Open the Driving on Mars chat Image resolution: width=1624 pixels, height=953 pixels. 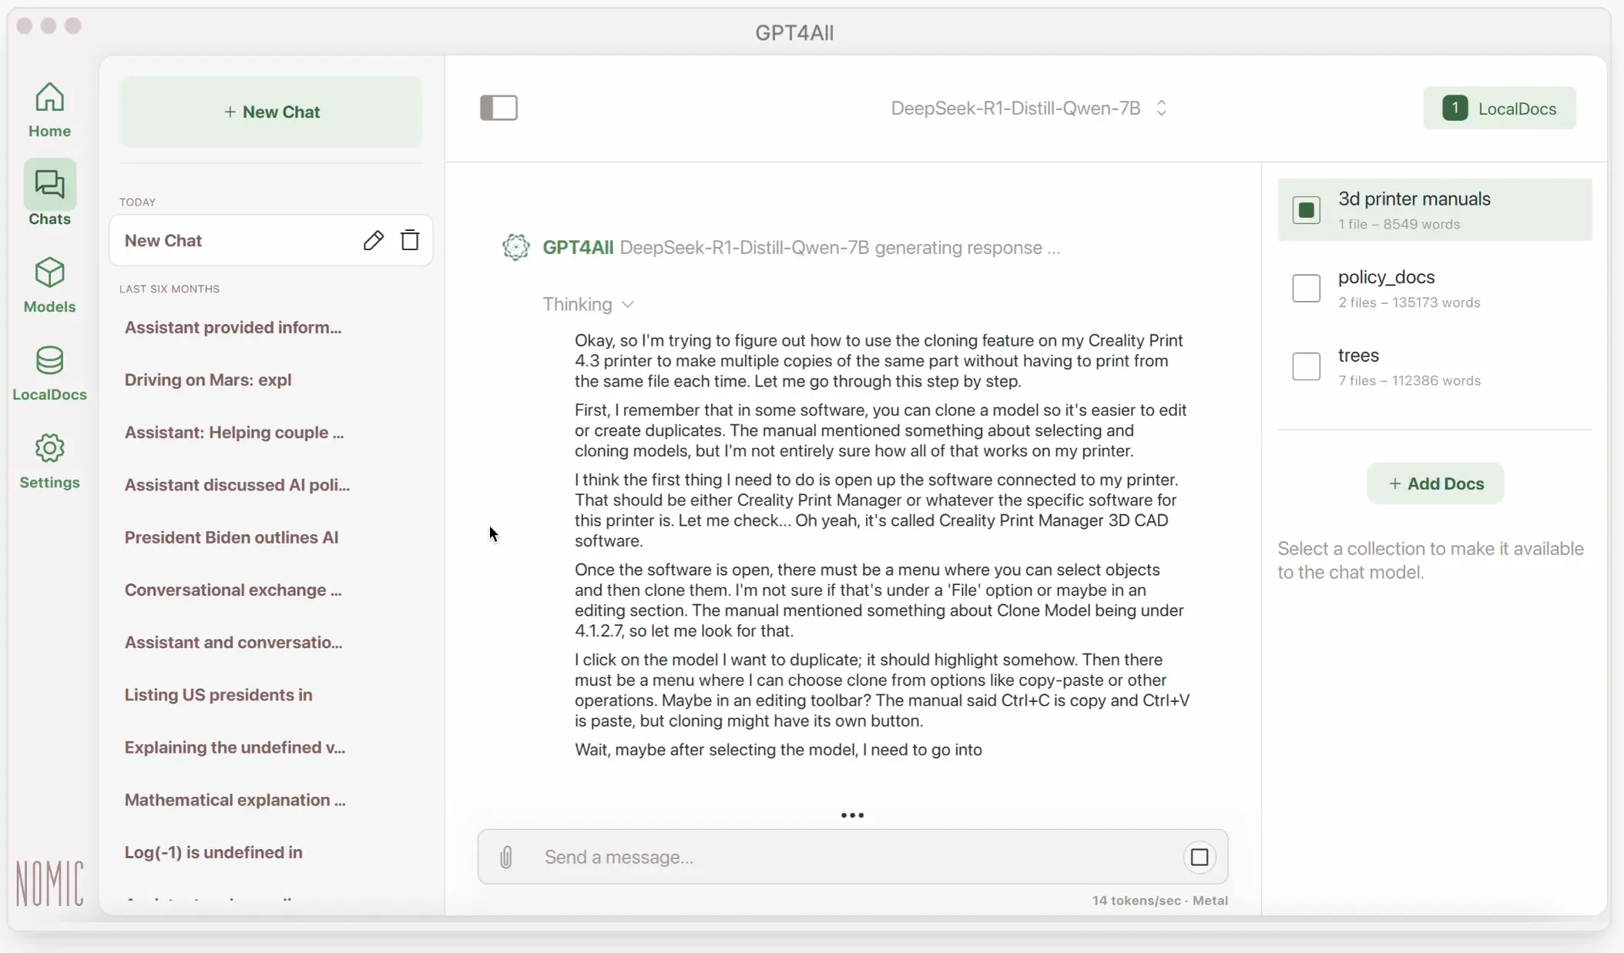coord(208,380)
